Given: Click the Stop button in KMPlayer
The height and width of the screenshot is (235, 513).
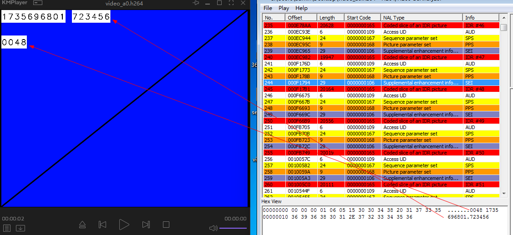Looking at the screenshot, I should 166,225.
